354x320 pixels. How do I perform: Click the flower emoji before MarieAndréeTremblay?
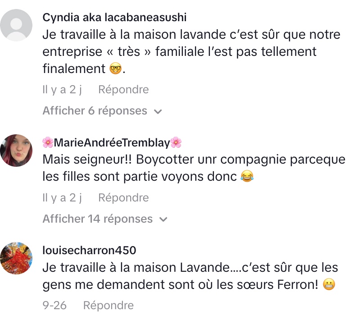pos(48,143)
